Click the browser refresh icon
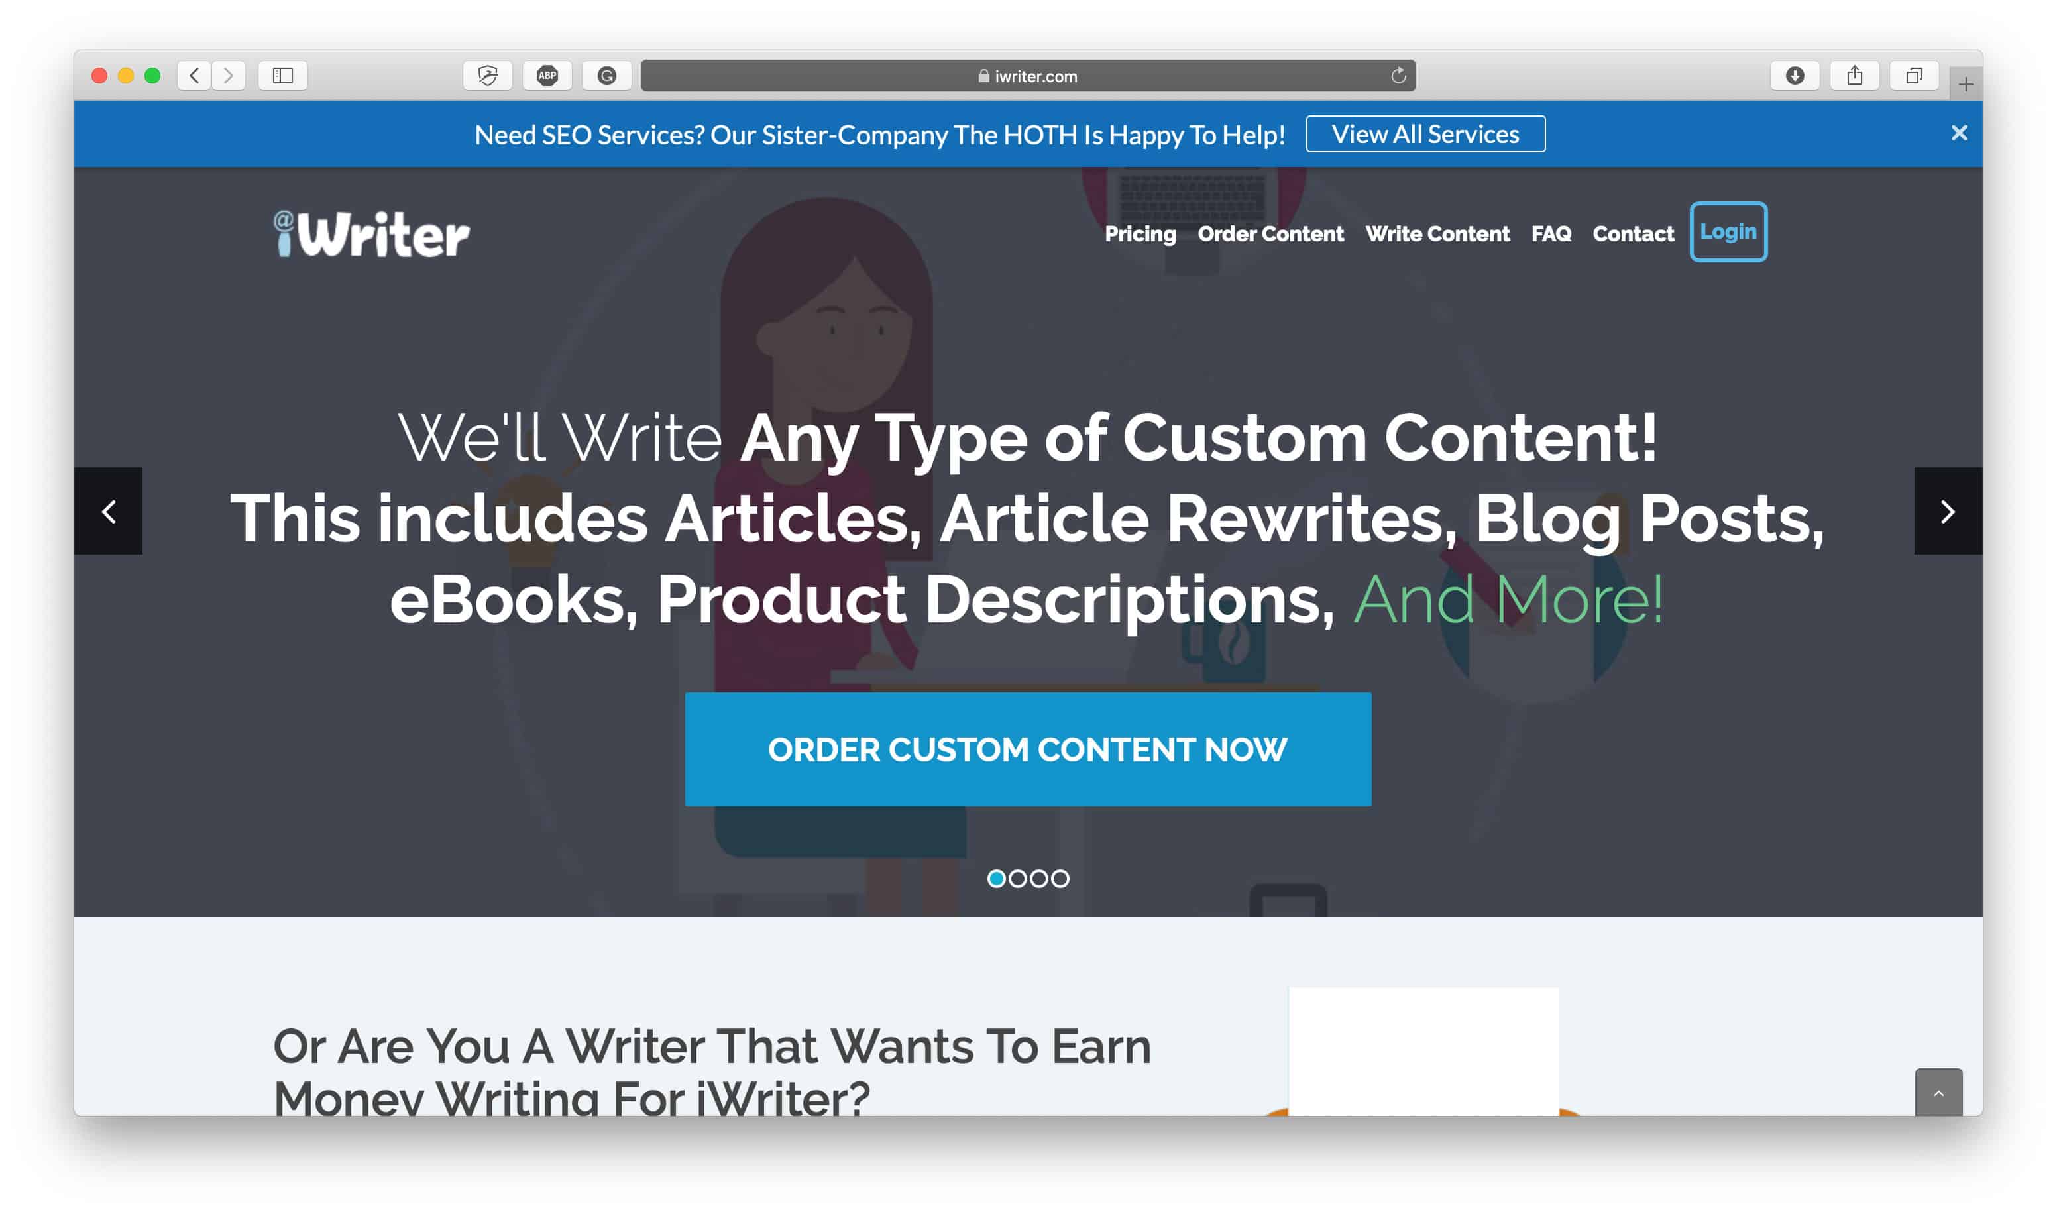 click(x=1397, y=75)
